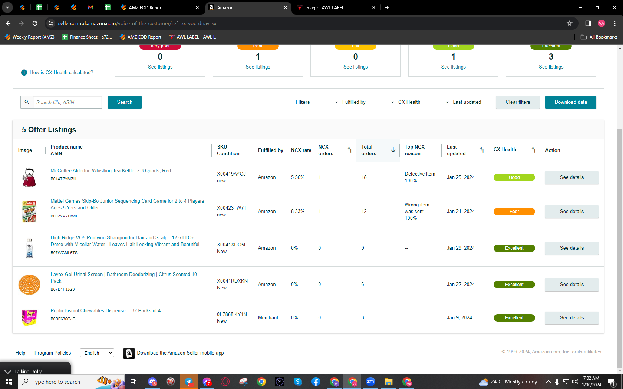Expand the Last updated filter
The height and width of the screenshot is (389, 623).
pos(463,102)
